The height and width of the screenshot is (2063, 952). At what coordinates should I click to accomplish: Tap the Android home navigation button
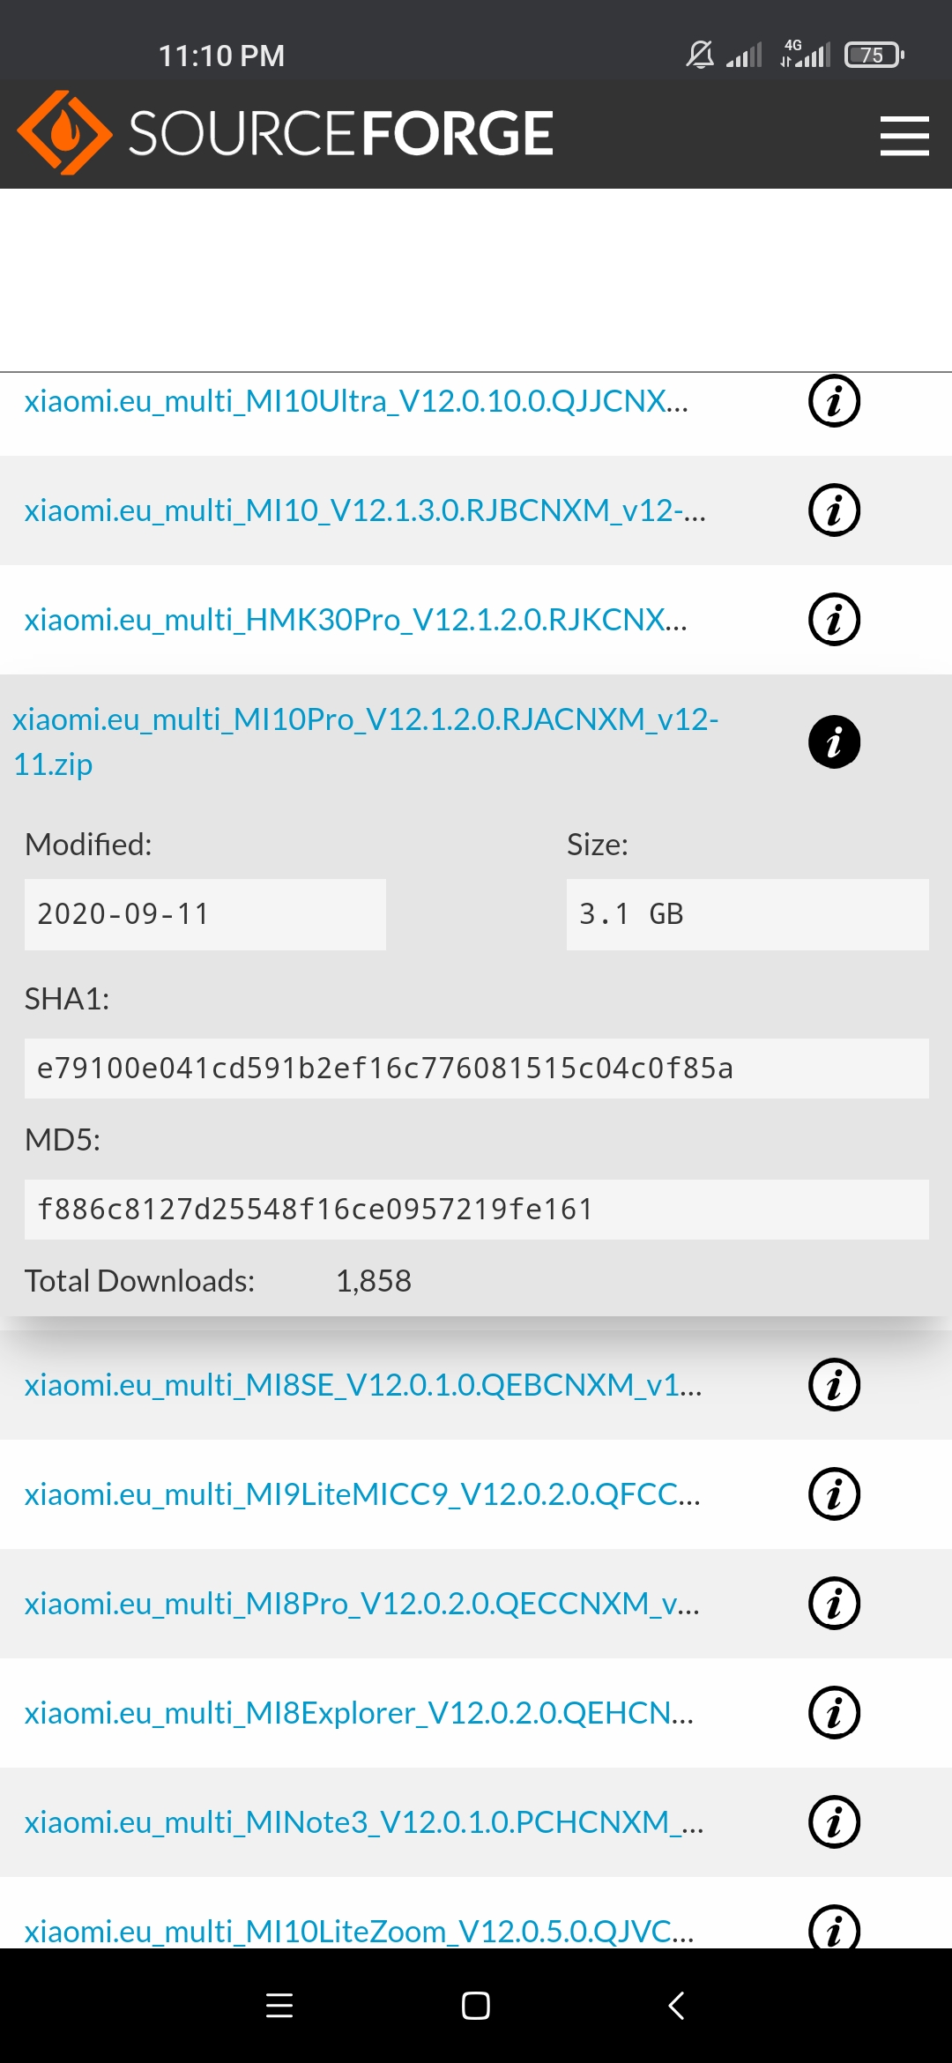[x=476, y=2006]
